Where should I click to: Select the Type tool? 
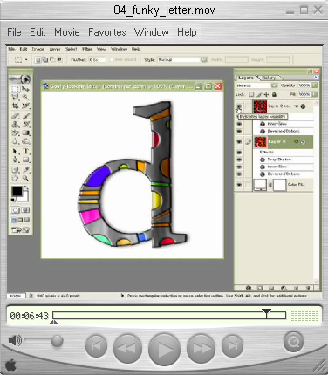pyautogui.click(x=25, y=151)
